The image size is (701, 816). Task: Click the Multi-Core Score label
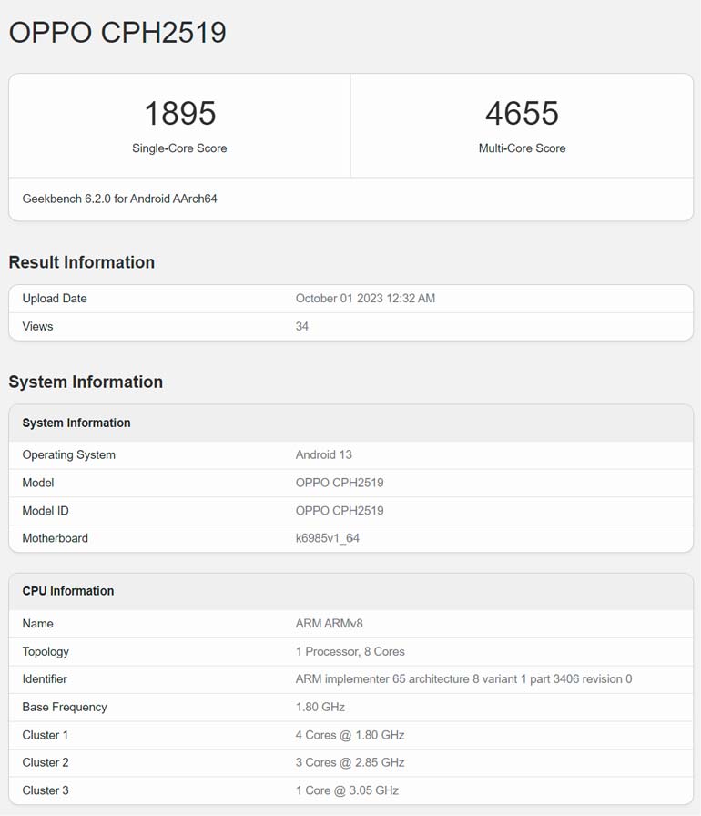pos(523,148)
